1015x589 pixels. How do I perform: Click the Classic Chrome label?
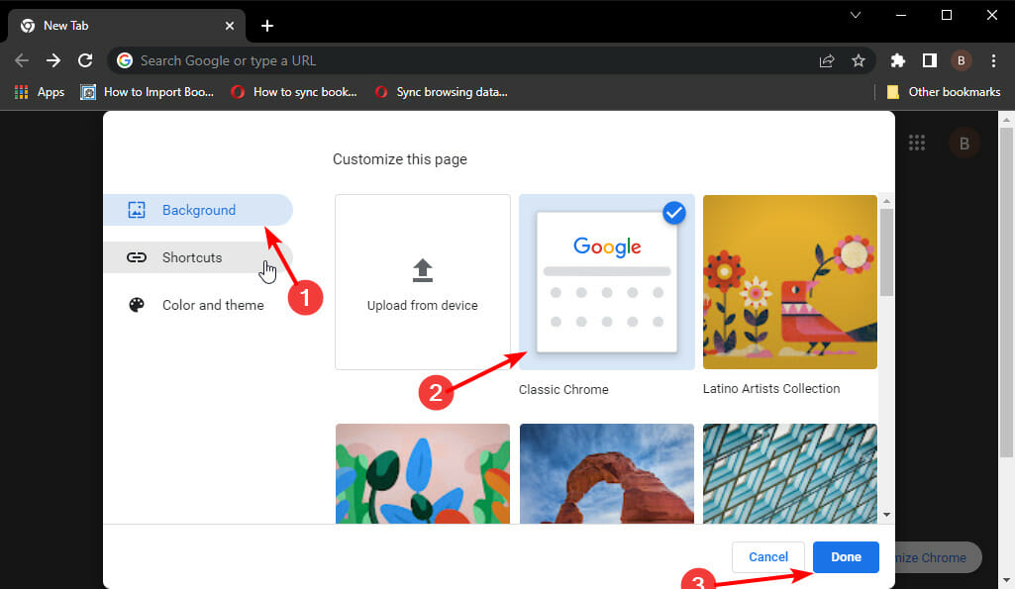563,390
